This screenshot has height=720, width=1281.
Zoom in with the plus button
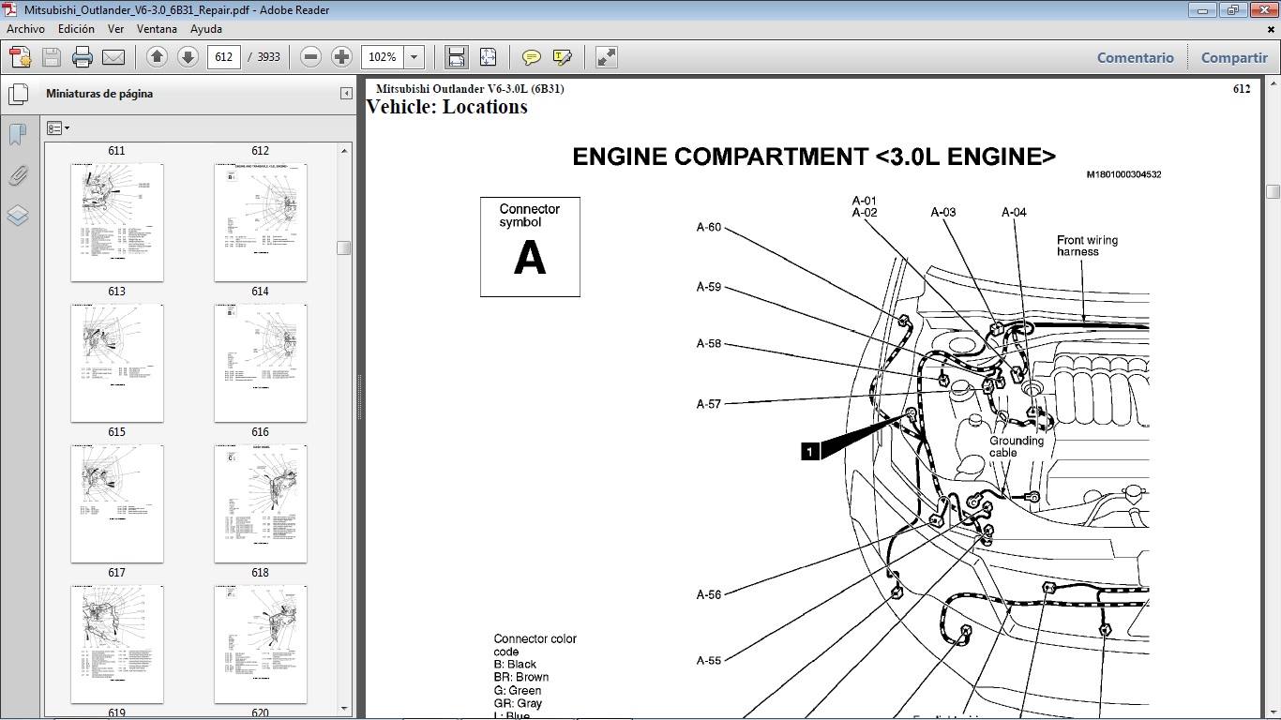pyautogui.click(x=342, y=57)
